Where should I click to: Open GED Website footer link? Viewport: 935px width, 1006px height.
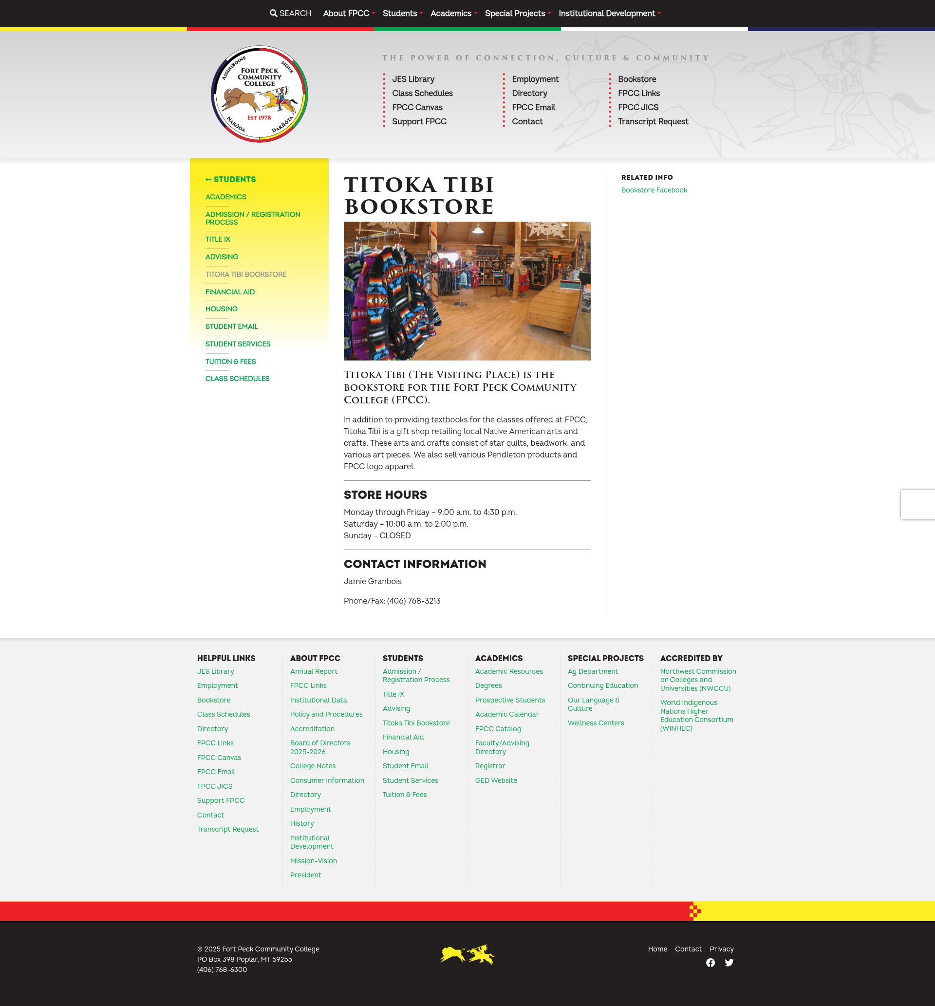coord(495,781)
